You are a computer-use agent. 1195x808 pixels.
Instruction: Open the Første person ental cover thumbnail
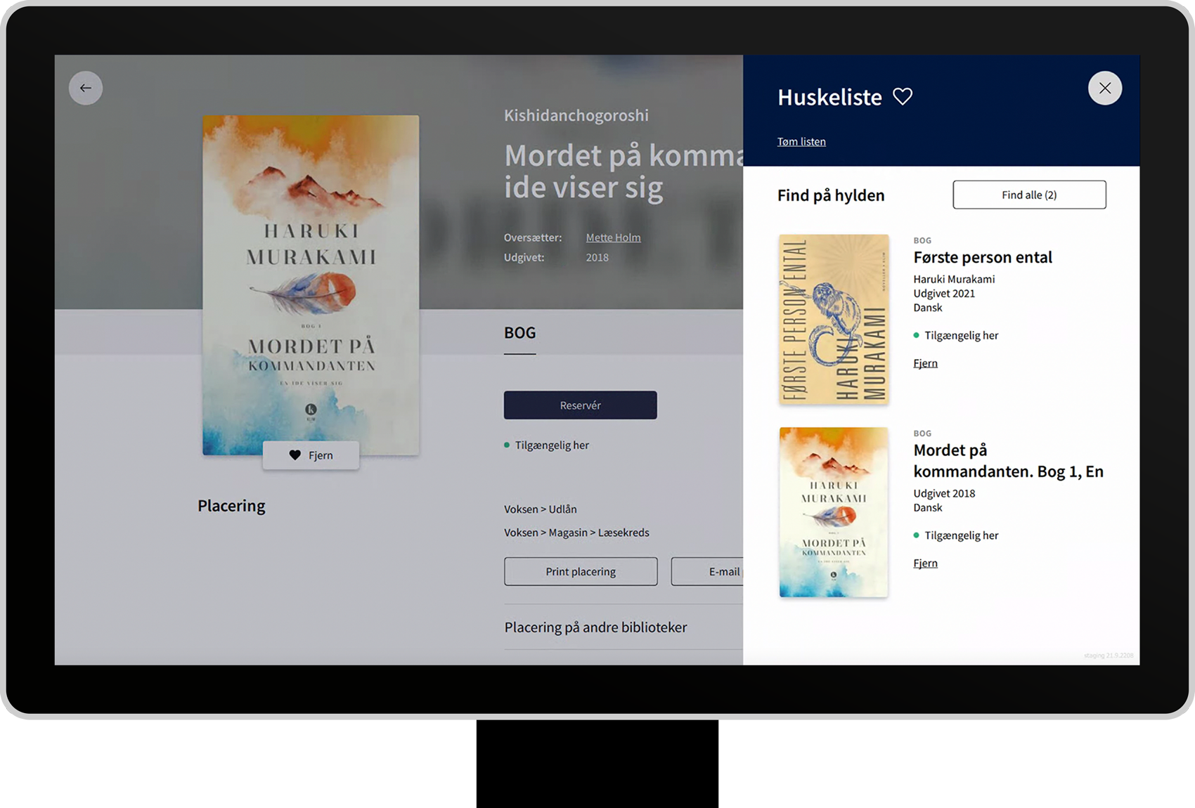[x=834, y=319]
